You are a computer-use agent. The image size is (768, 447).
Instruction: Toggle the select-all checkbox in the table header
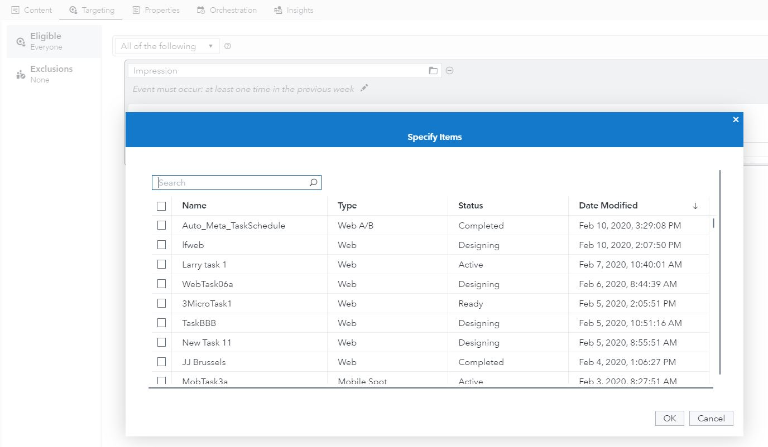point(161,205)
